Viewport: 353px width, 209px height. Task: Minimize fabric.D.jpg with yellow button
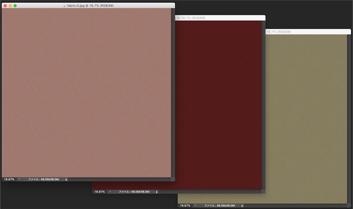coord(10,6)
